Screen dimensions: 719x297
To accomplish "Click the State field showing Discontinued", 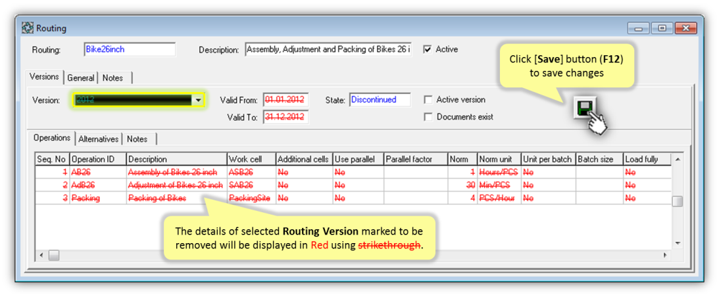I will pos(380,100).
